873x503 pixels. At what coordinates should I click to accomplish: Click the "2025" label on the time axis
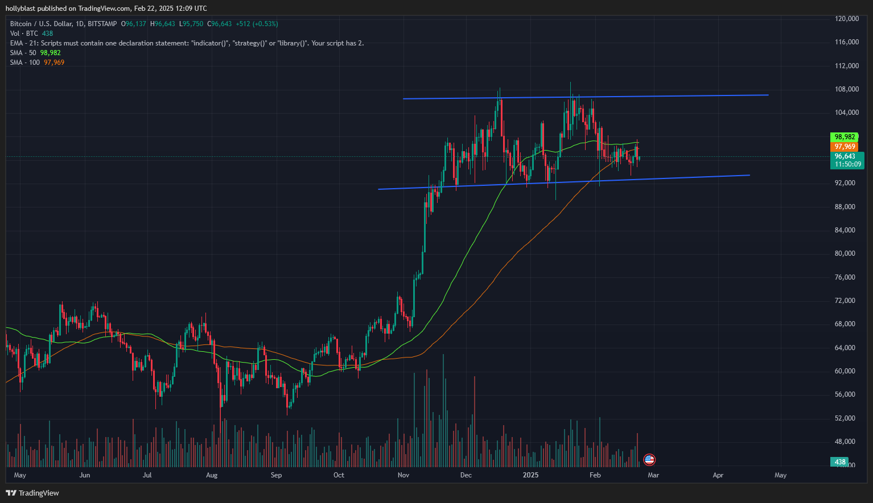coord(531,475)
